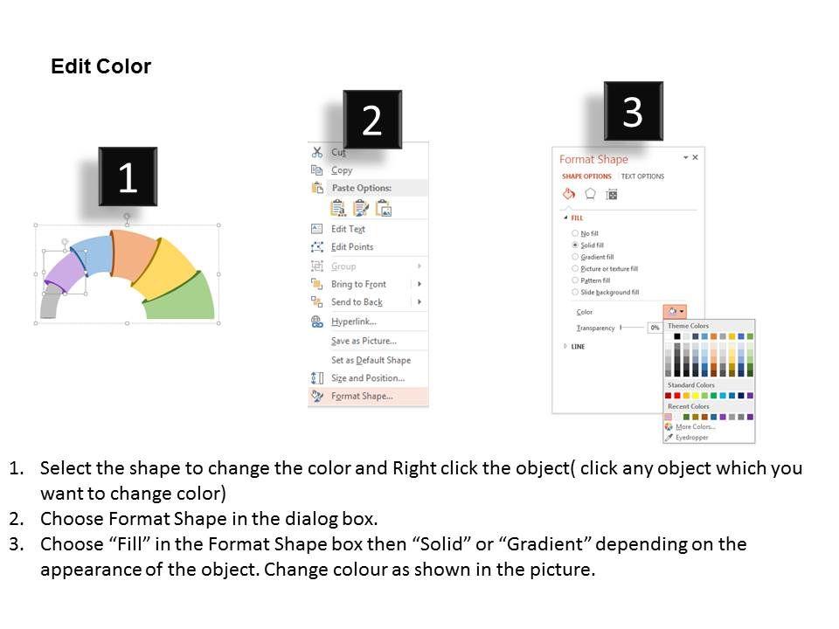The image size is (839, 629).
Task: Collapse the FILL section
Action: pos(565,218)
